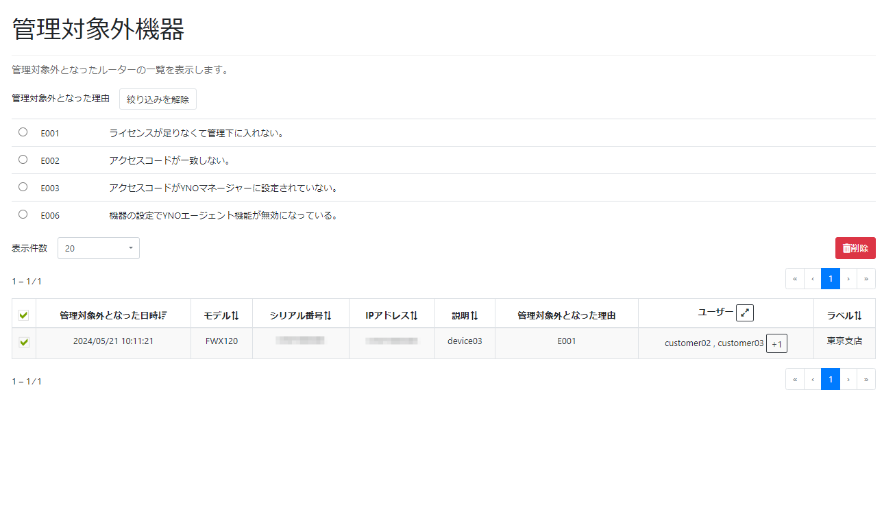895x525 pixels.
Task: Toggle the select-all checkbox in table header
Action: [x=23, y=314]
